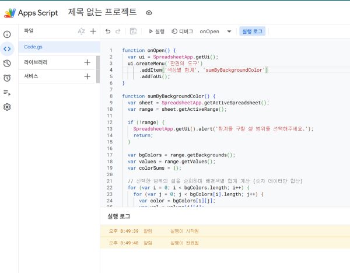Click the cloud save status icon

[x=149, y=13]
